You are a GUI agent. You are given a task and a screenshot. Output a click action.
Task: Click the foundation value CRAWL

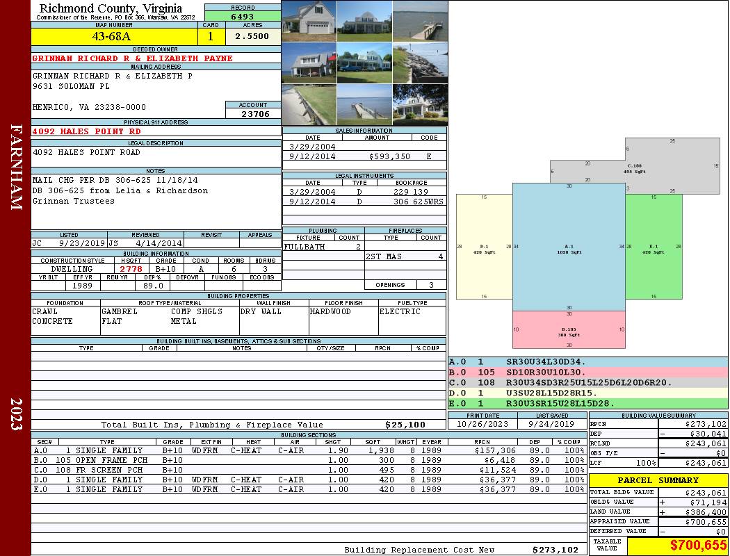[x=44, y=311]
